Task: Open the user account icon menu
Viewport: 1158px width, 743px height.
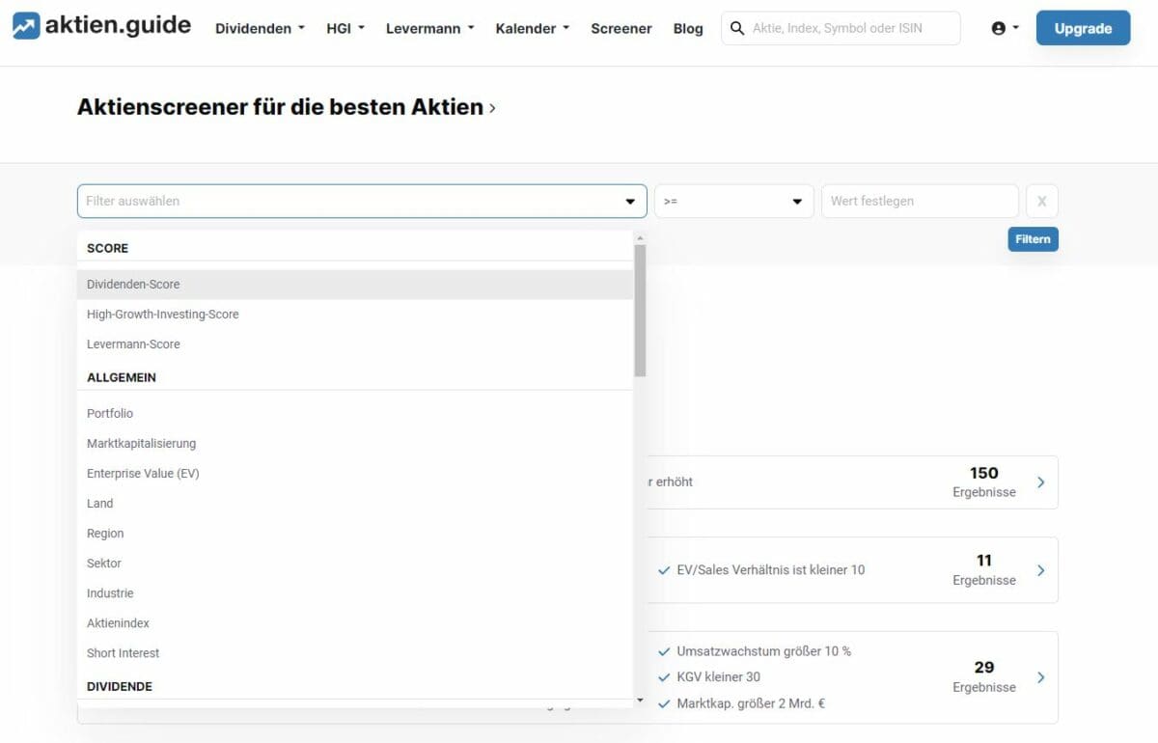Action: coord(1000,28)
